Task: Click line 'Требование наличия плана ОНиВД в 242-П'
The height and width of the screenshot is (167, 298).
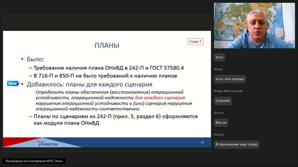Action: point(108,68)
